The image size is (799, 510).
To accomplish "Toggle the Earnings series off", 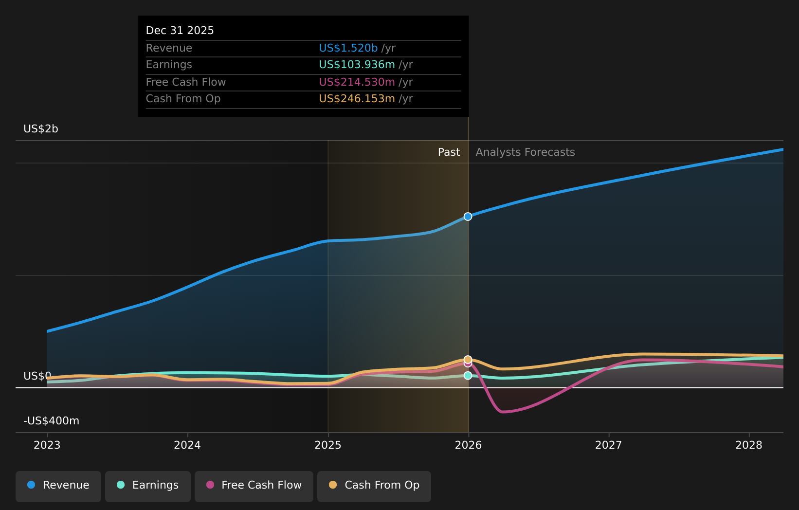I will (147, 485).
